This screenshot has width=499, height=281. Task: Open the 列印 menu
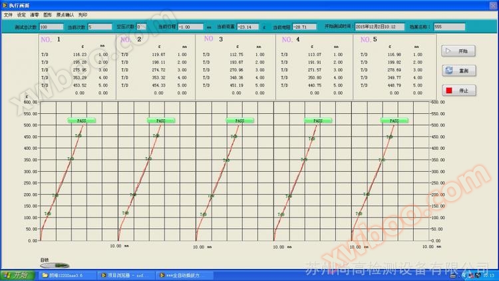[x=83, y=14]
